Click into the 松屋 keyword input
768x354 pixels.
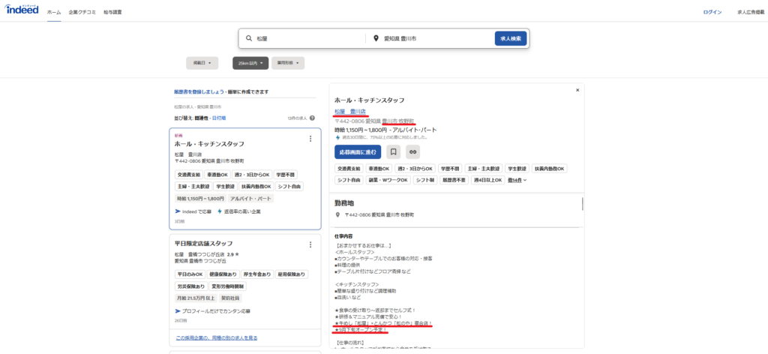(x=308, y=38)
